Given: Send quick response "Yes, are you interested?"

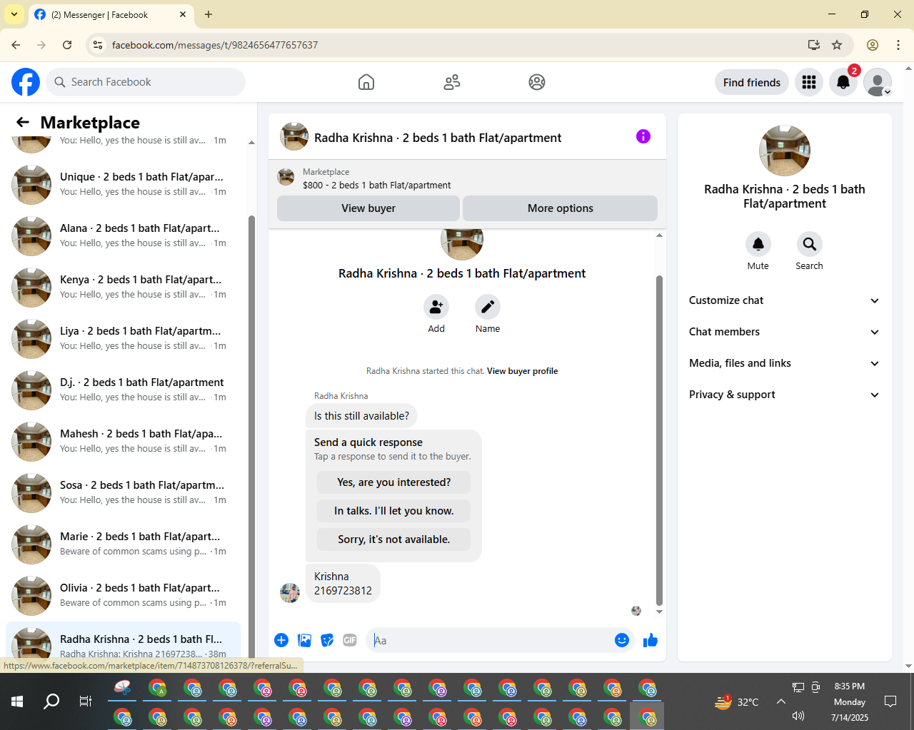Looking at the screenshot, I should pos(393,482).
